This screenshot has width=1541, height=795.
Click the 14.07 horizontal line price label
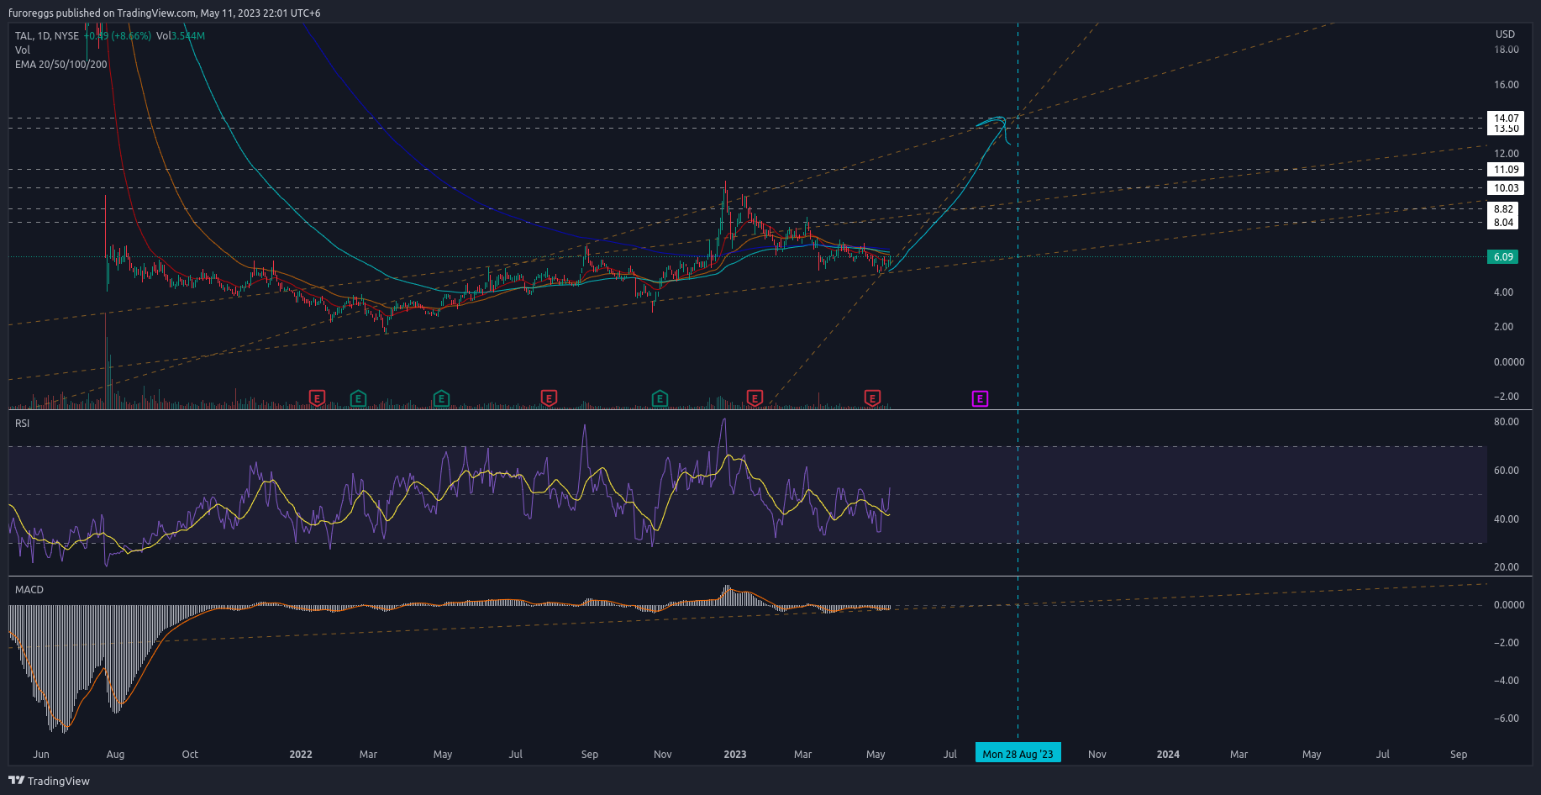tap(1506, 118)
